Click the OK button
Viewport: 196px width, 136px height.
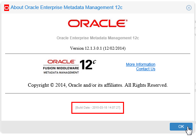click(181, 127)
